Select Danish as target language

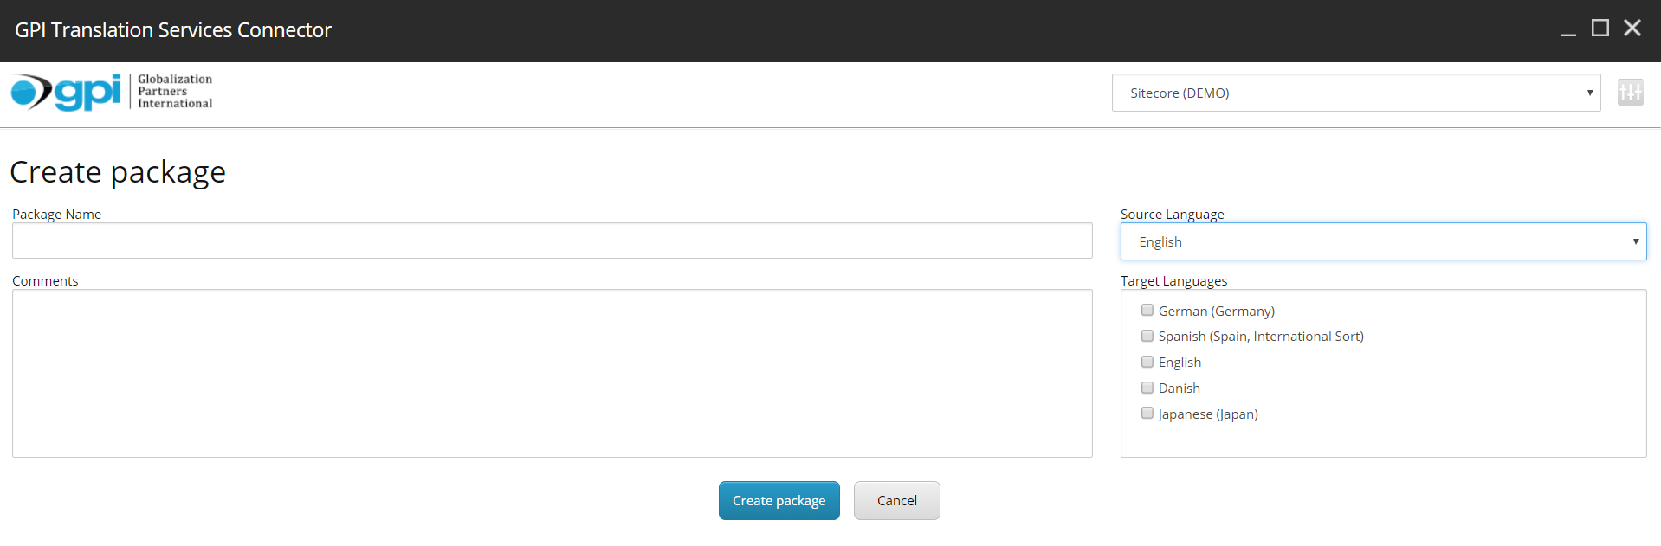tap(1147, 388)
